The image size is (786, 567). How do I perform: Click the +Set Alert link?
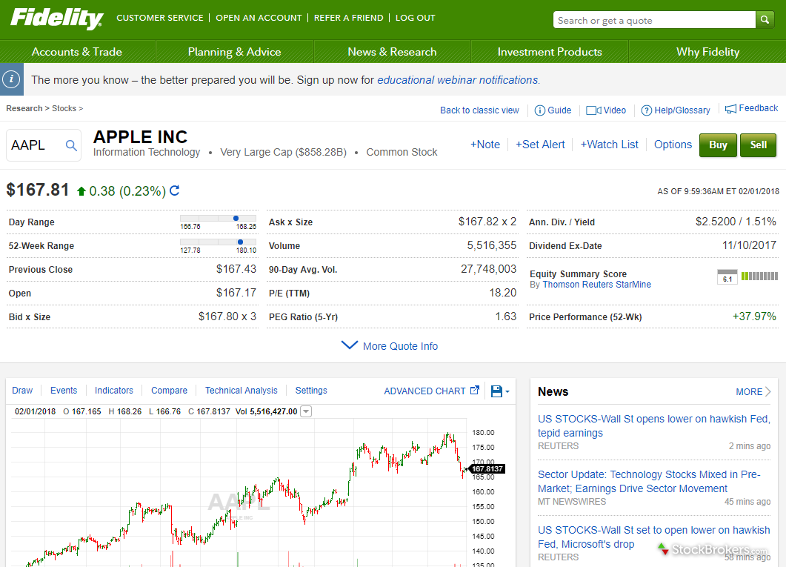coord(540,145)
